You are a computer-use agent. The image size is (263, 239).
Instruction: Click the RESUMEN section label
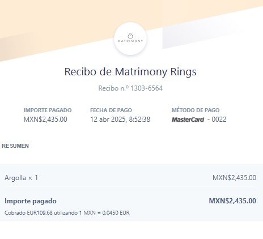[15, 146]
